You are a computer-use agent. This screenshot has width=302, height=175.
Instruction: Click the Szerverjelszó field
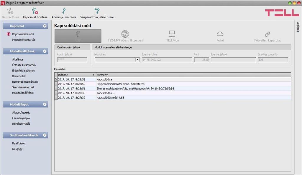(234, 60)
